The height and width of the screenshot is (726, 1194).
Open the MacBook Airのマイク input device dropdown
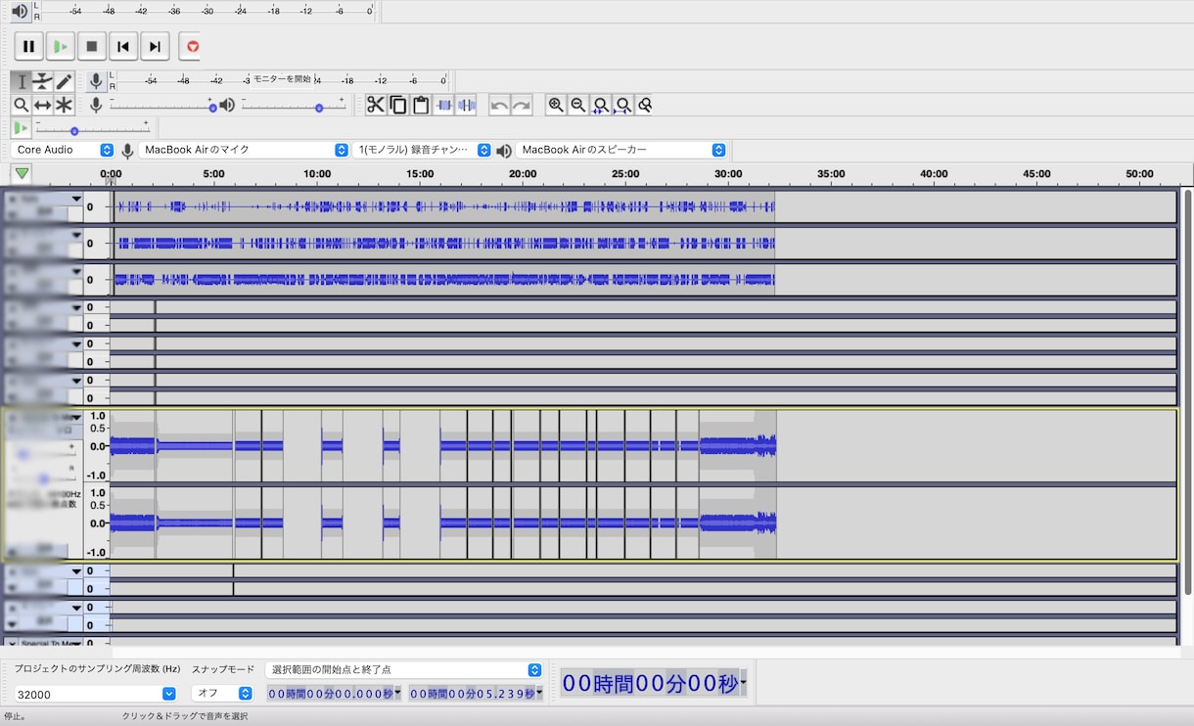coord(244,150)
